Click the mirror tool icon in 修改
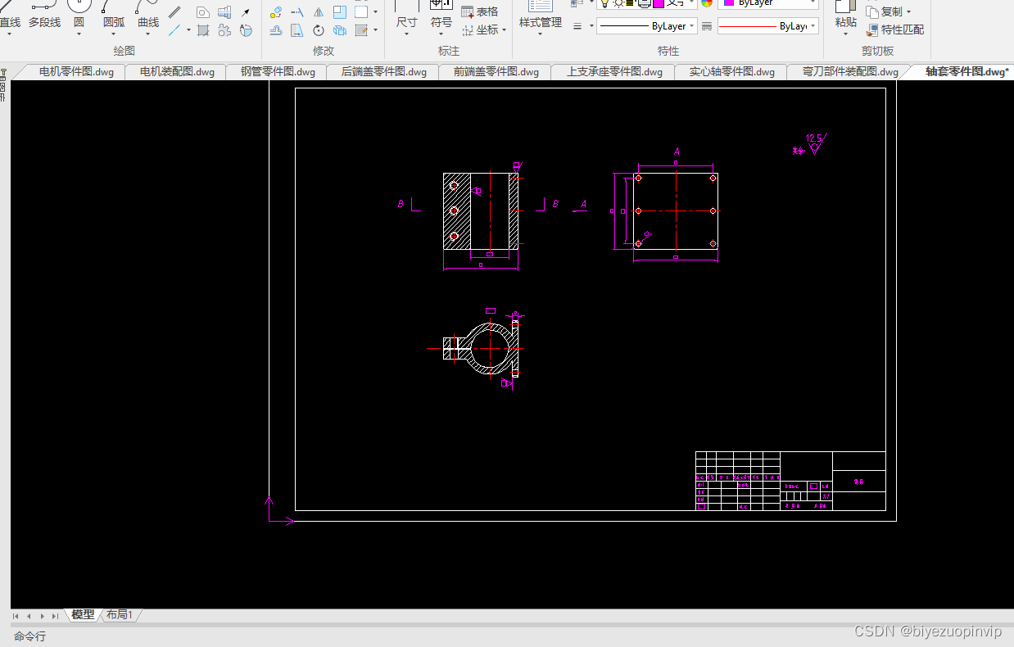 click(x=319, y=12)
